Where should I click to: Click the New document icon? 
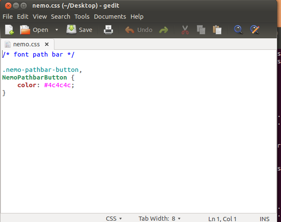(x=9, y=30)
